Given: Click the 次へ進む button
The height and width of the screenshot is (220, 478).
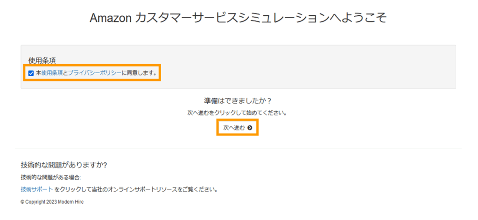Looking at the screenshot, I should 238,128.
